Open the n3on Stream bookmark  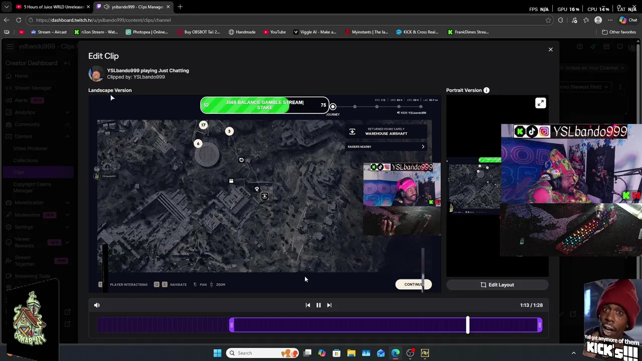click(x=96, y=32)
